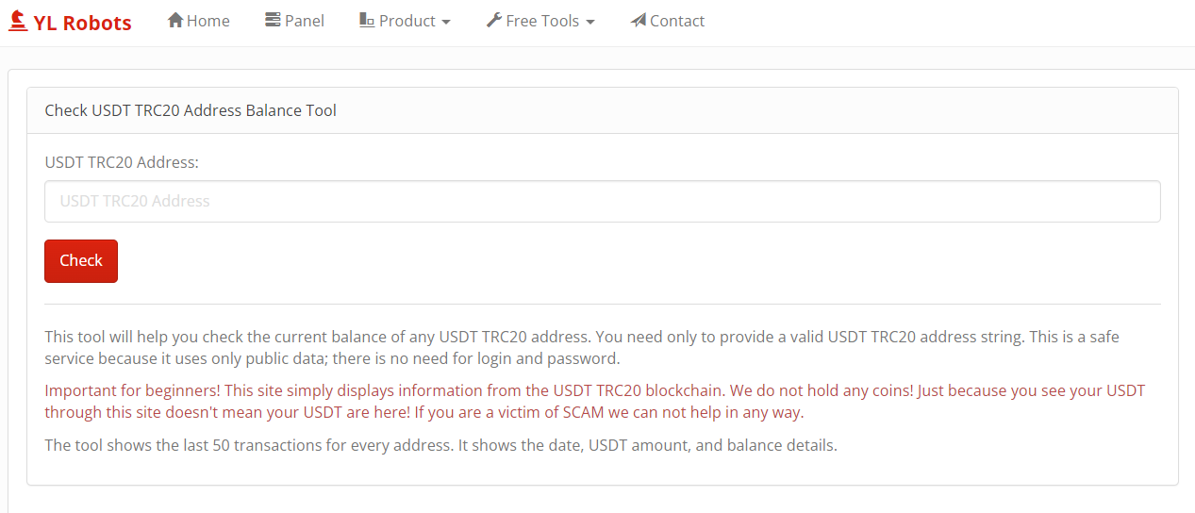Open the Free Tools menu label
The height and width of the screenshot is (513, 1195).
pos(542,21)
